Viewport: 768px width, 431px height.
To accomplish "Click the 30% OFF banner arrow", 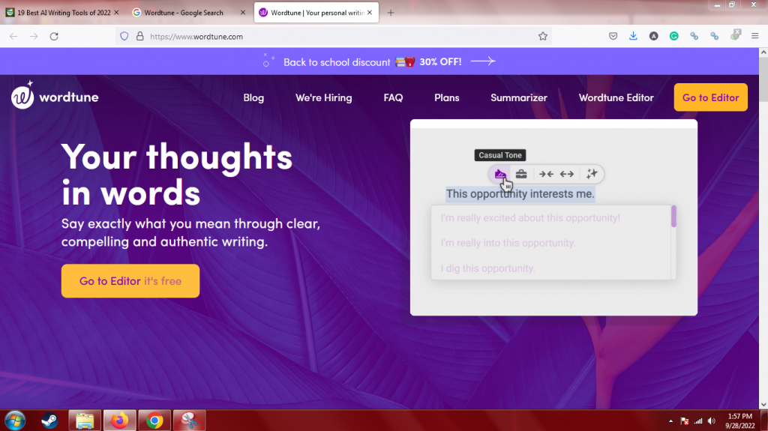I will tap(483, 61).
